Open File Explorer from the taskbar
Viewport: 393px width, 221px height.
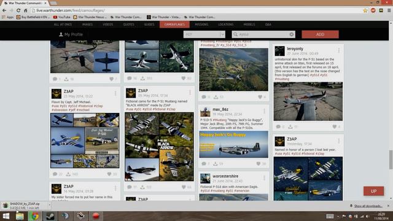[x=20, y=215]
